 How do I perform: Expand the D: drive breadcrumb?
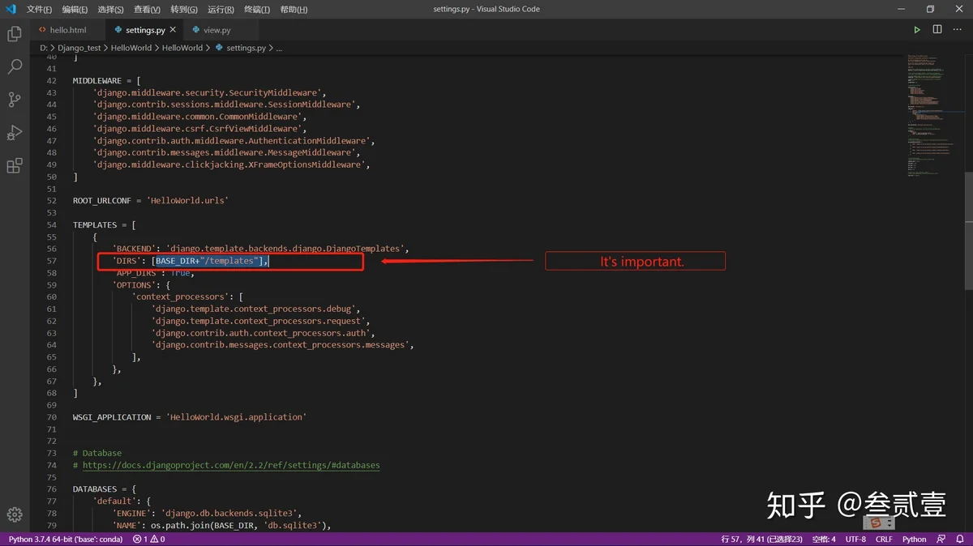(45, 48)
